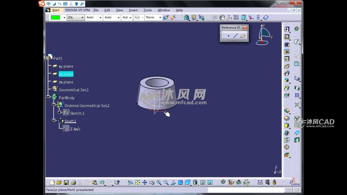The height and width of the screenshot is (195, 347).
Task: Activate the Rotate view tool
Action: point(152,182)
